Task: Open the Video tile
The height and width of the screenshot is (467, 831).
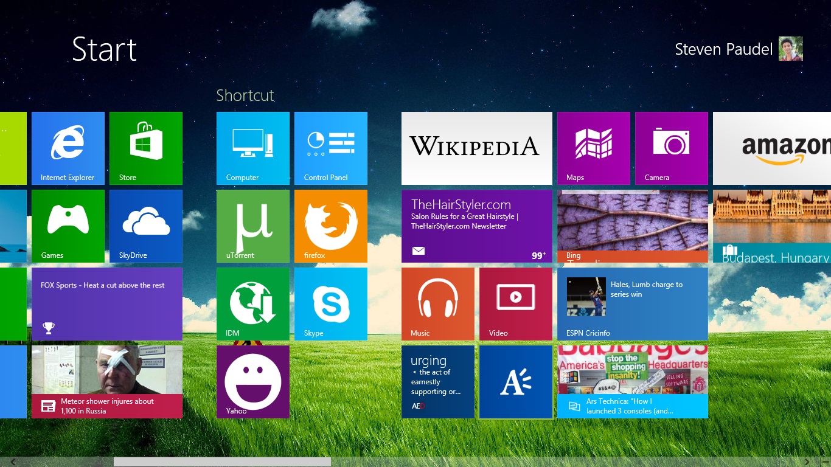Action: tap(516, 304)
